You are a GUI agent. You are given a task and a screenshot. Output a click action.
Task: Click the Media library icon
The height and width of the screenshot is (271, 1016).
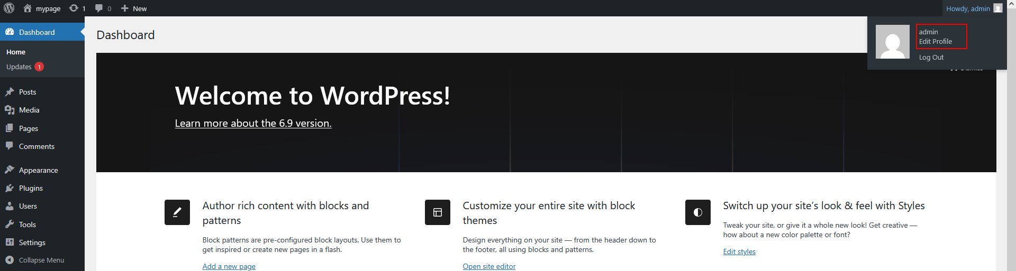pos(10,110)
